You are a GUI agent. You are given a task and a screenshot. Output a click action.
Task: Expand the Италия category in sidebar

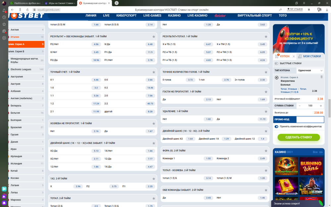[26, 37]
